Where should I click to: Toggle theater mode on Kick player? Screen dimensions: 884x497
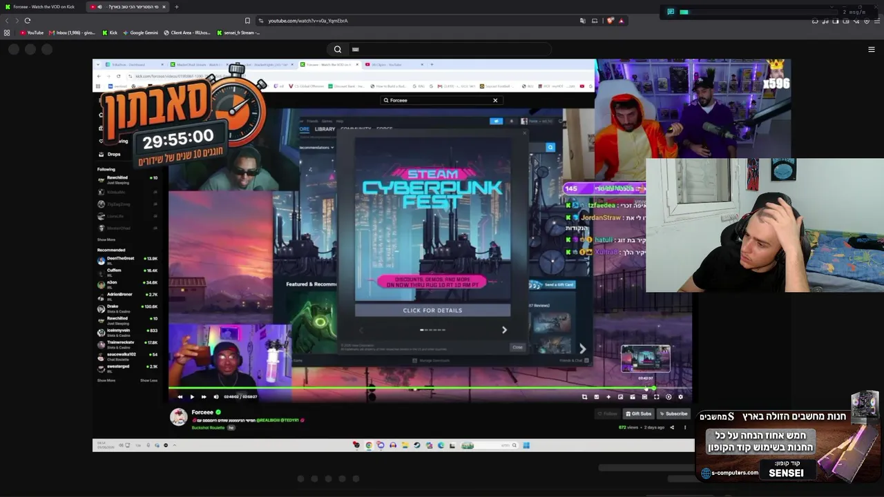coord(644,397)
